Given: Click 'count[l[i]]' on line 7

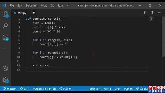Looking at the screenshot, I should 49,44.
